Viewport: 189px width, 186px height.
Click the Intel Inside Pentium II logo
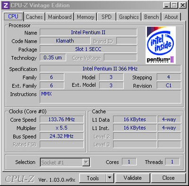pyautogui.click(x=161, y=45)
